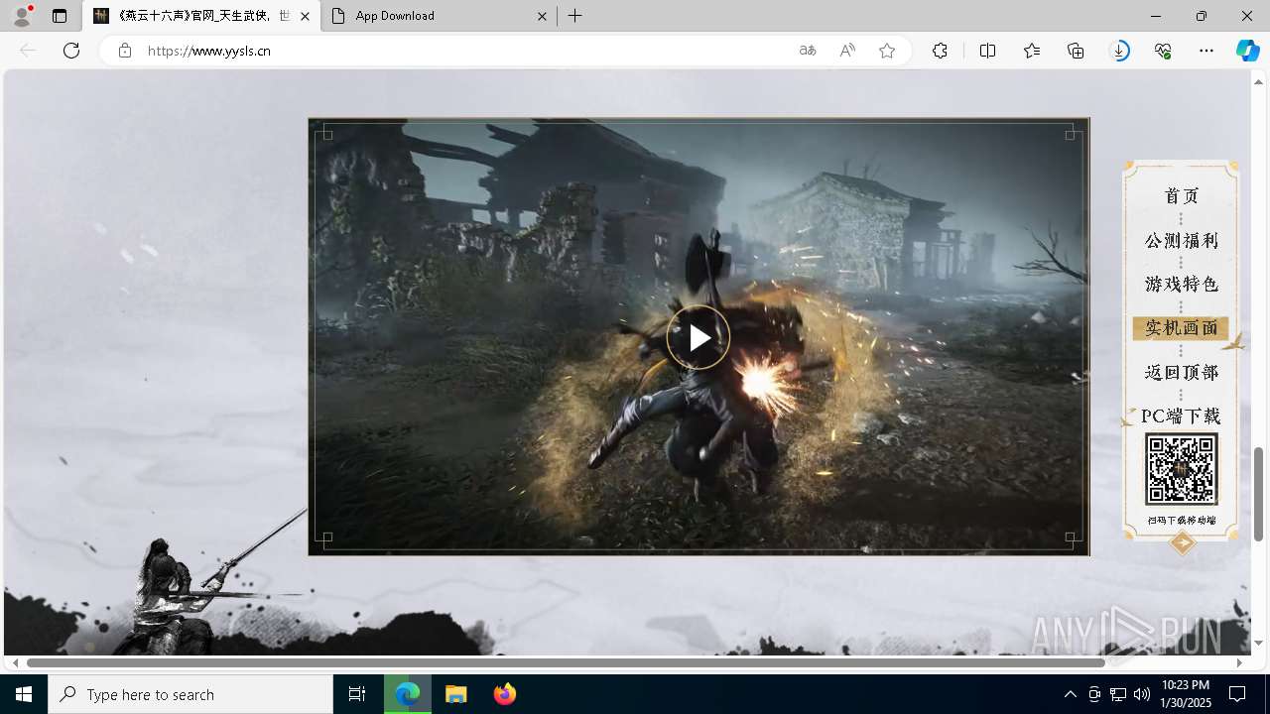The width and height of the screenshot is (1270, 714).
Task: Toggle split screen view icon
Action: click(x=987, y=51)
